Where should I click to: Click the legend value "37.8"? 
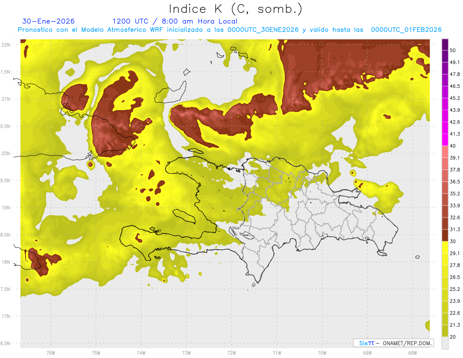pos(455,170)
